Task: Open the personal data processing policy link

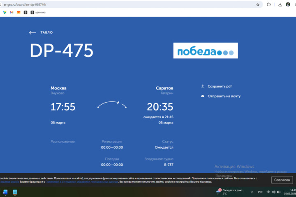Action: 81,181
